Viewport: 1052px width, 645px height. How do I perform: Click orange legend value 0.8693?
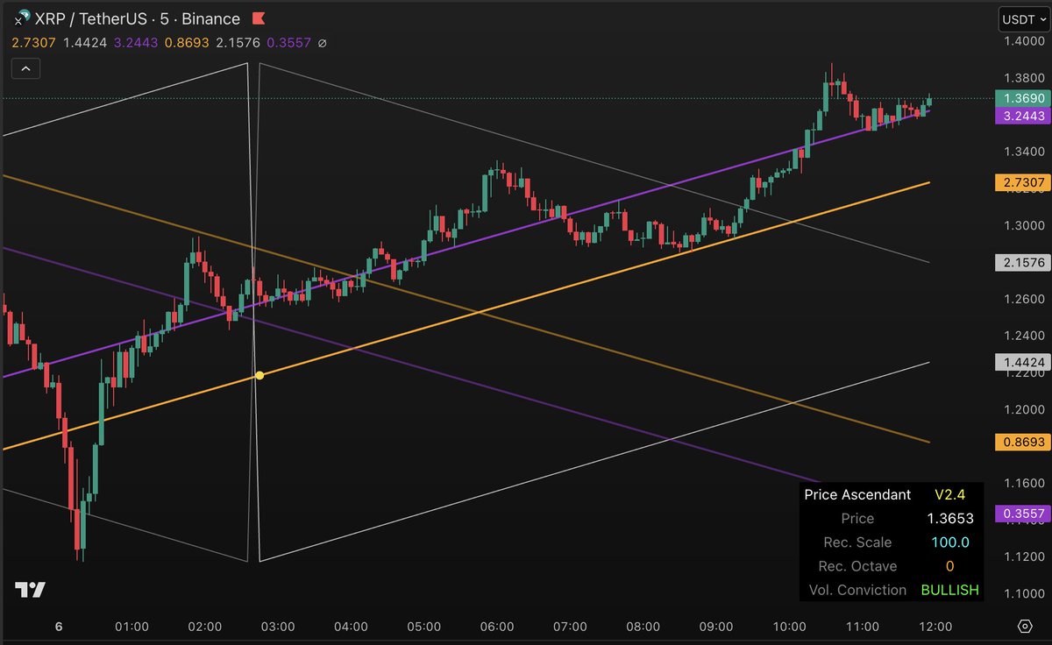188,42
